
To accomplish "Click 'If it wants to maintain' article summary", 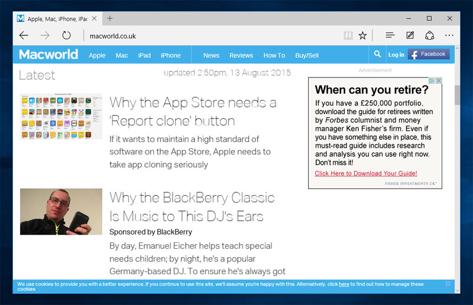I will point(190,152).
